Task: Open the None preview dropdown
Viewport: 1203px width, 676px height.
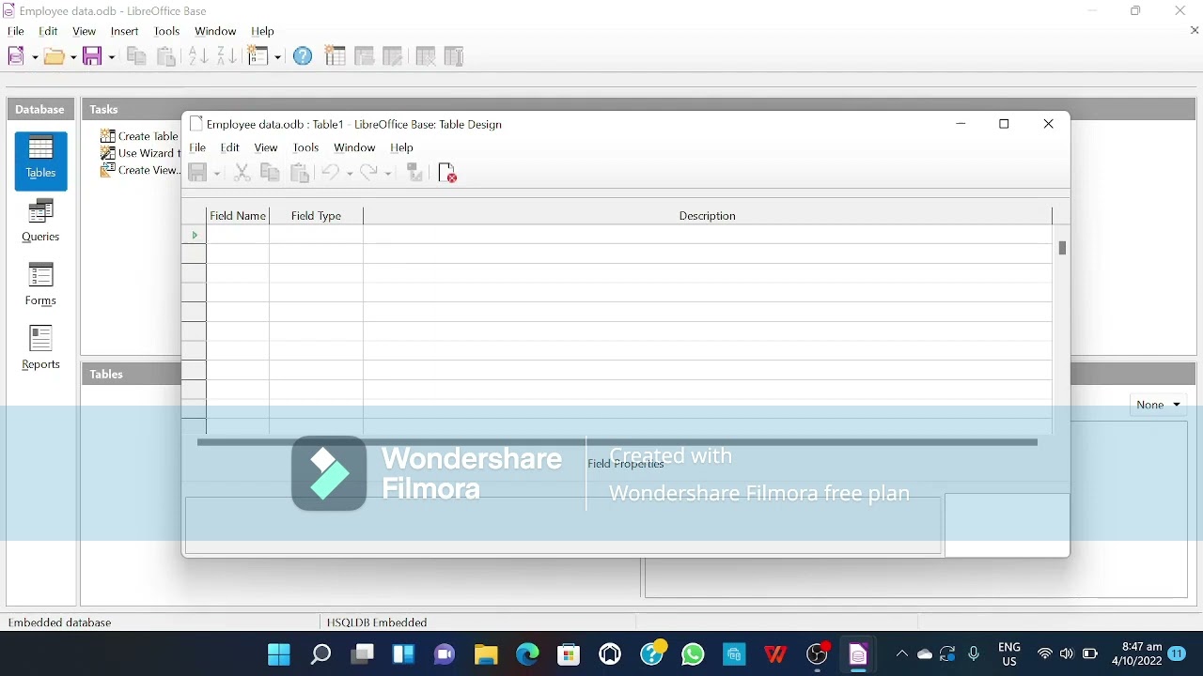Action: (x=1158, y=405)
